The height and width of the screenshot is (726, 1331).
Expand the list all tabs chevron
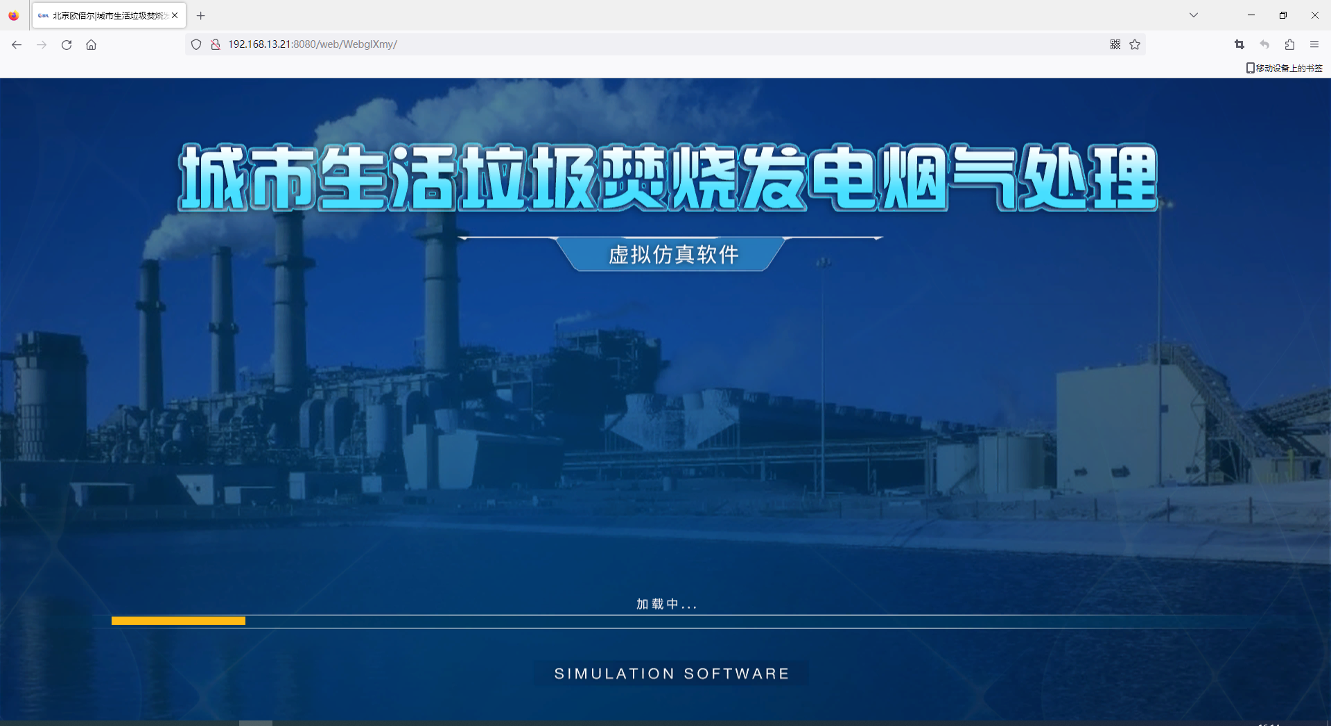point(1194,15)
